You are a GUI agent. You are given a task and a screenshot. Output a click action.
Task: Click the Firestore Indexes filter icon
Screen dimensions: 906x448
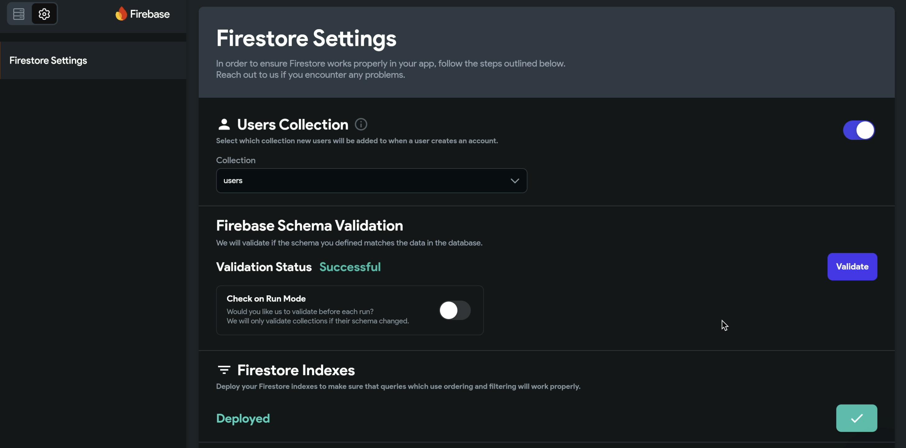(224, 370)
